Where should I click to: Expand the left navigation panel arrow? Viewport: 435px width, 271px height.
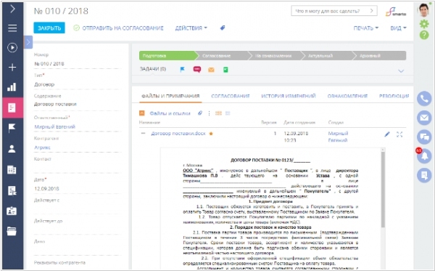pos(12,9)
